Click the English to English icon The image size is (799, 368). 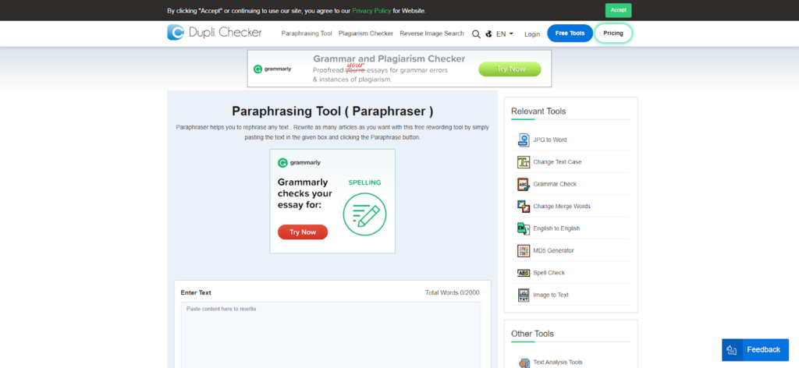524,228
